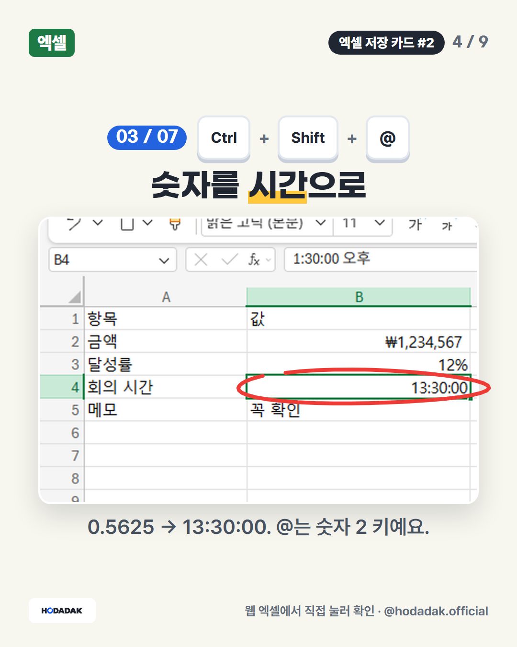Select column A header

(166, 297)
